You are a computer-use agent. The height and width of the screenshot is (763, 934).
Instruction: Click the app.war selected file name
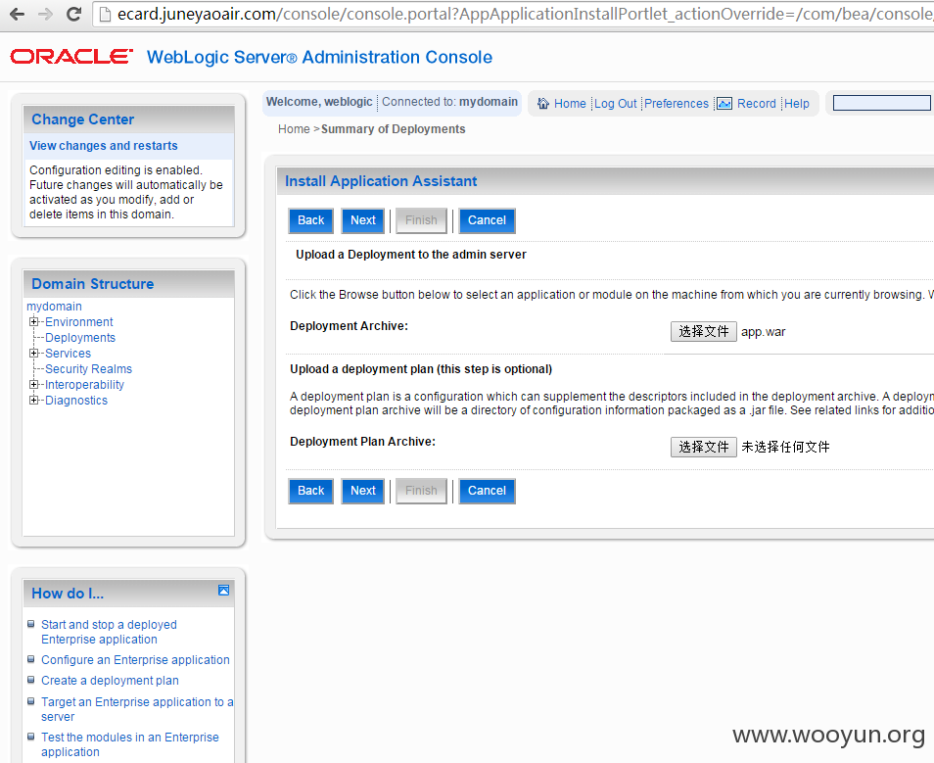tap(763, 332)
